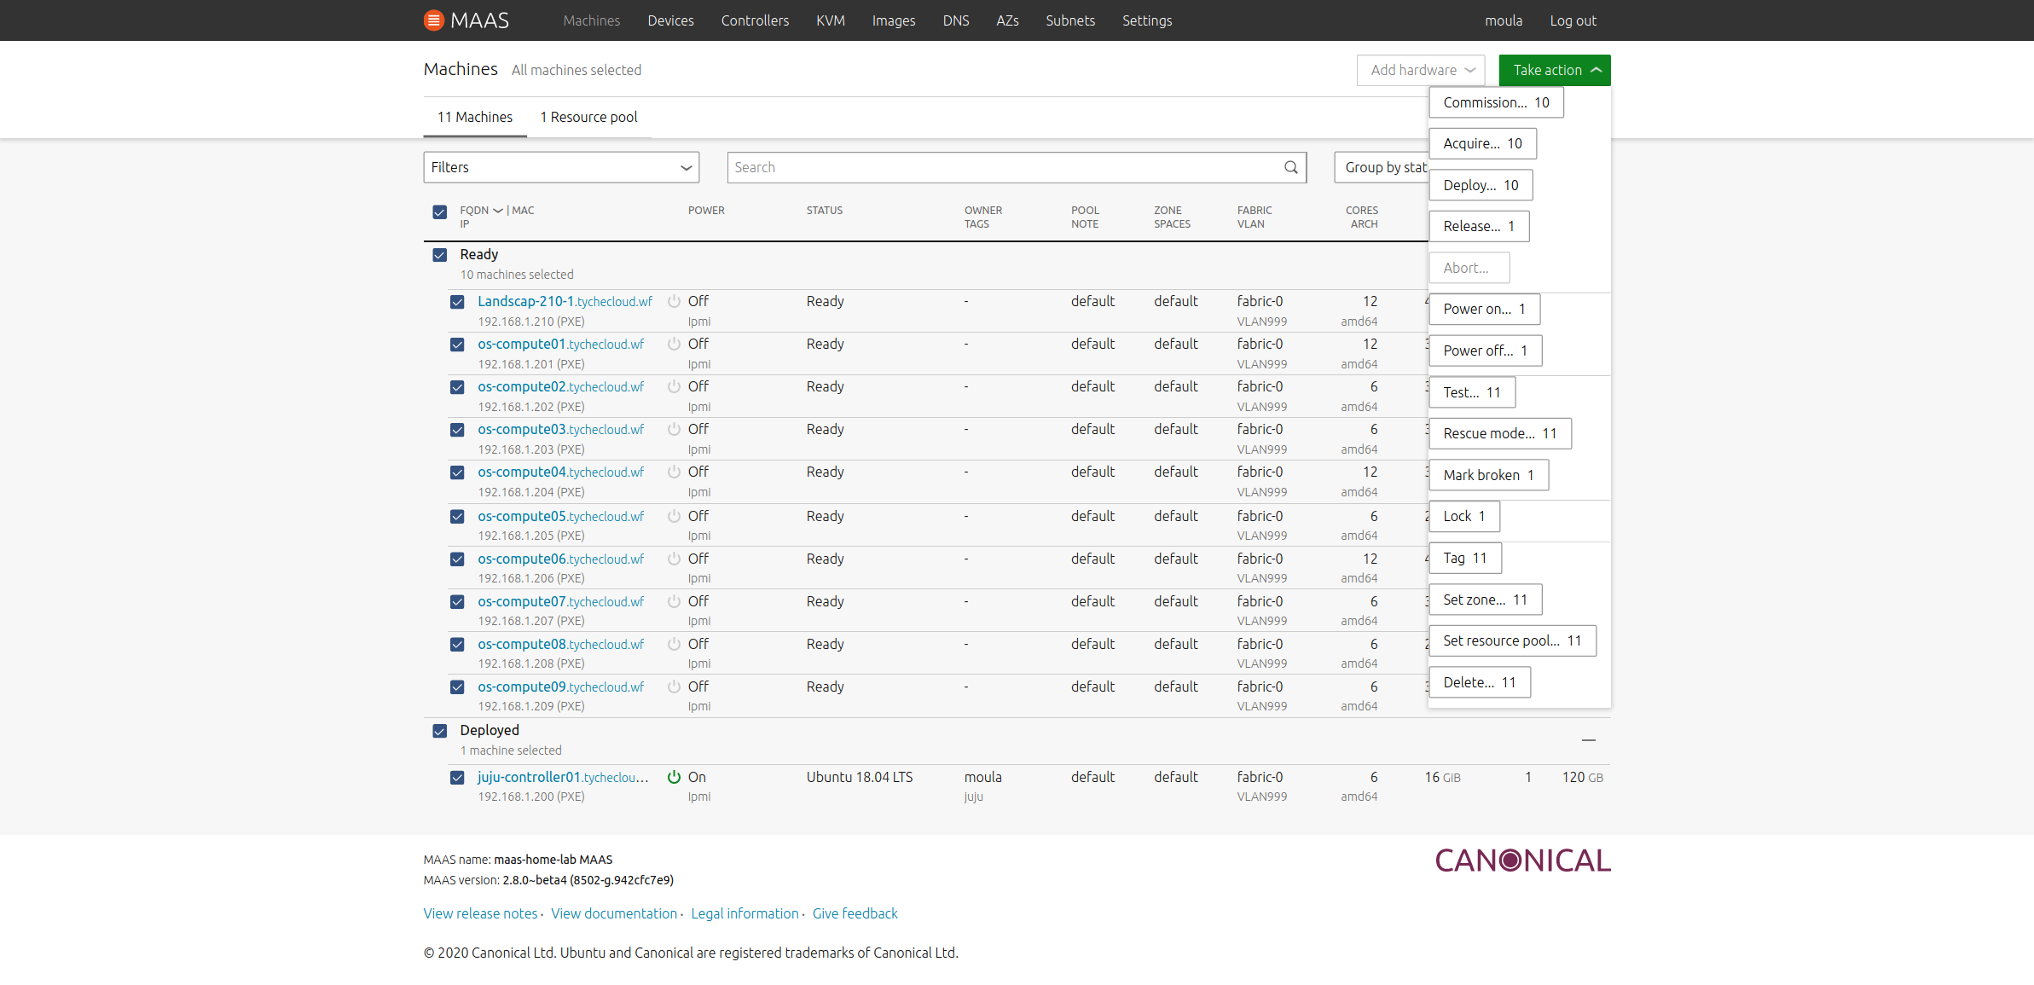Click power icon for Landscap-210-1

(674, 301)
